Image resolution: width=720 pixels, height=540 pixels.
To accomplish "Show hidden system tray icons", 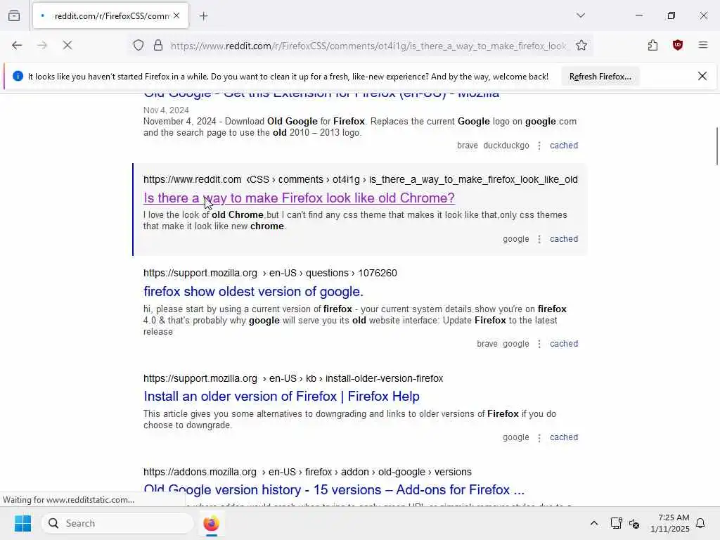I will click(x=593, y=523).
